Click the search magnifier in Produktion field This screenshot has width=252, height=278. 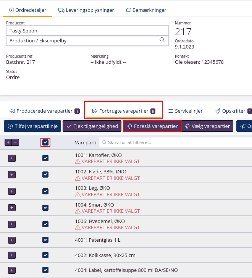click(x=162, y=40)
